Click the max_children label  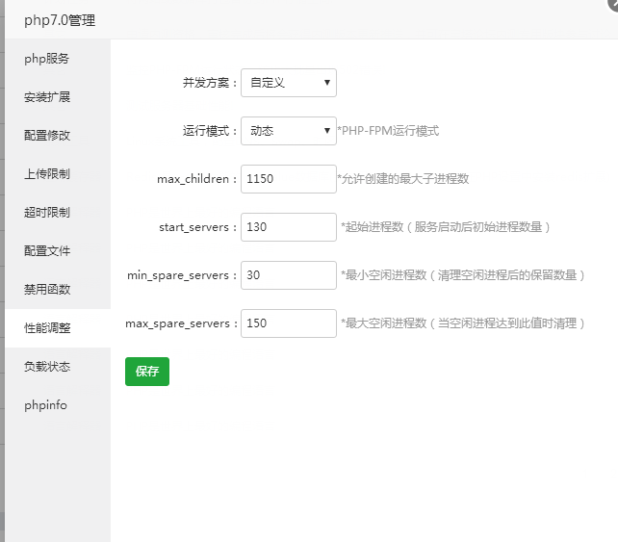196,179
